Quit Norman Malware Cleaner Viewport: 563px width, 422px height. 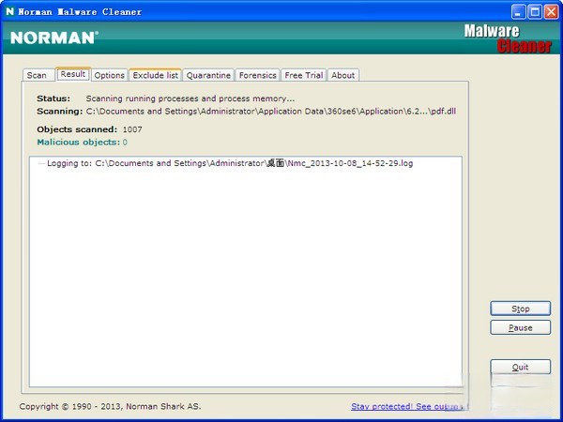(x=520, y=367)
